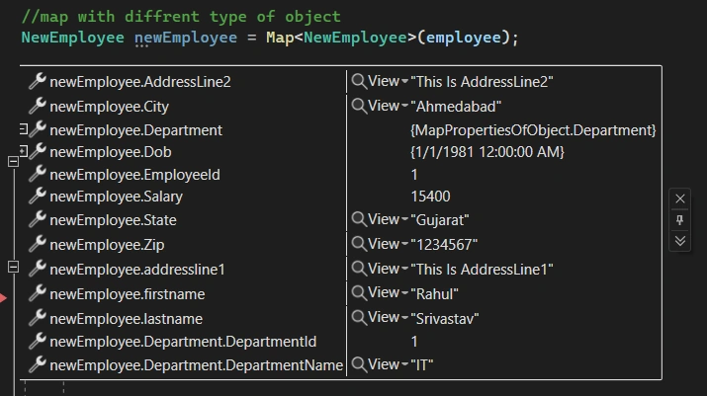Expand the newEmployee.Department node
Screen dimensions: 707x396
coord(24,129)
